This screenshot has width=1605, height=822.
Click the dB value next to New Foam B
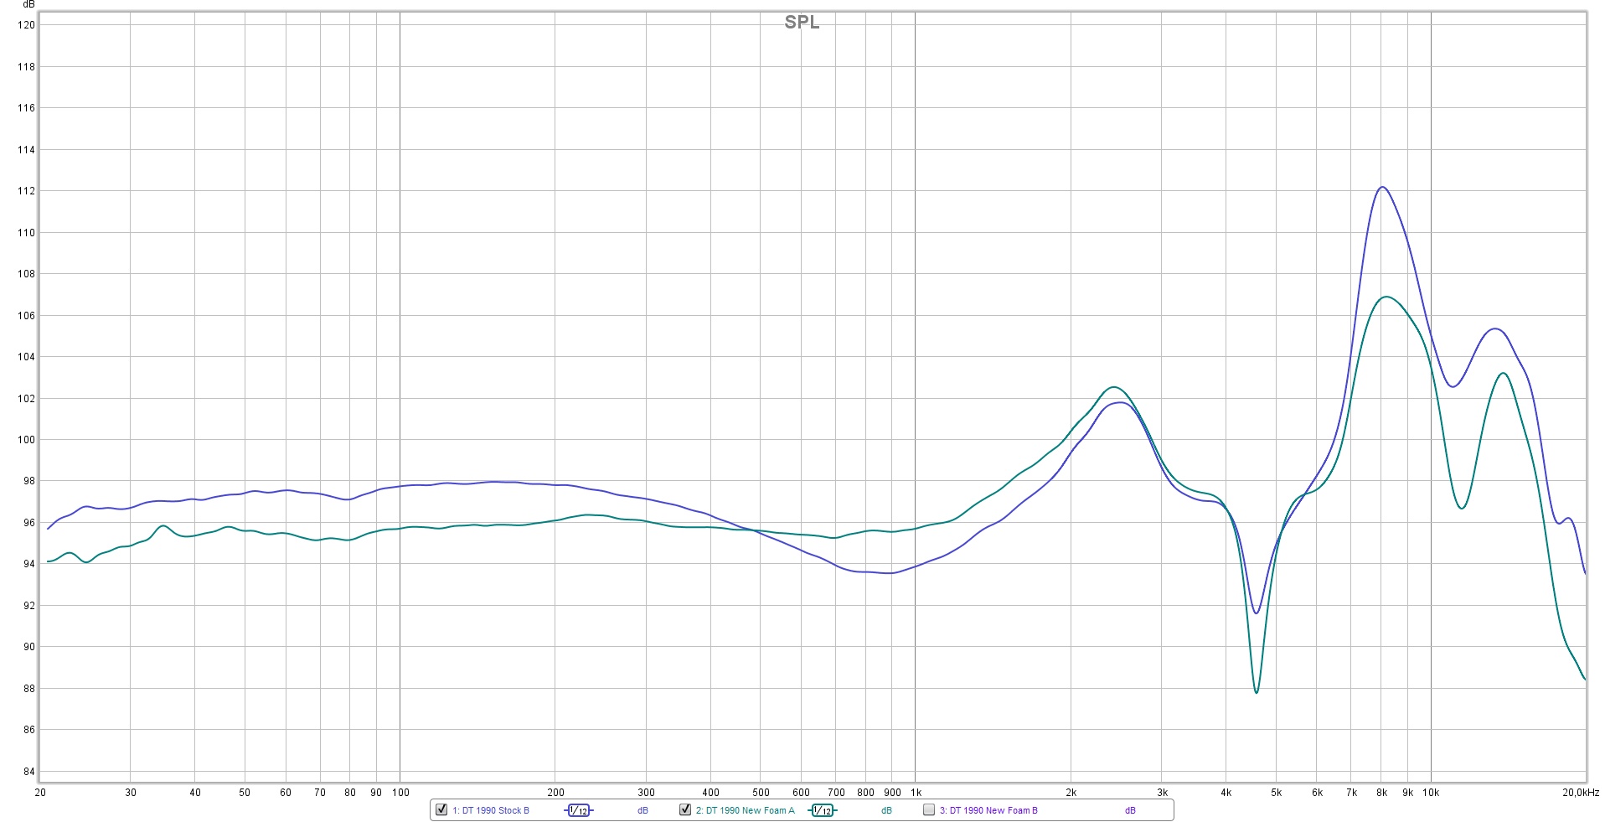[1130, 810]
